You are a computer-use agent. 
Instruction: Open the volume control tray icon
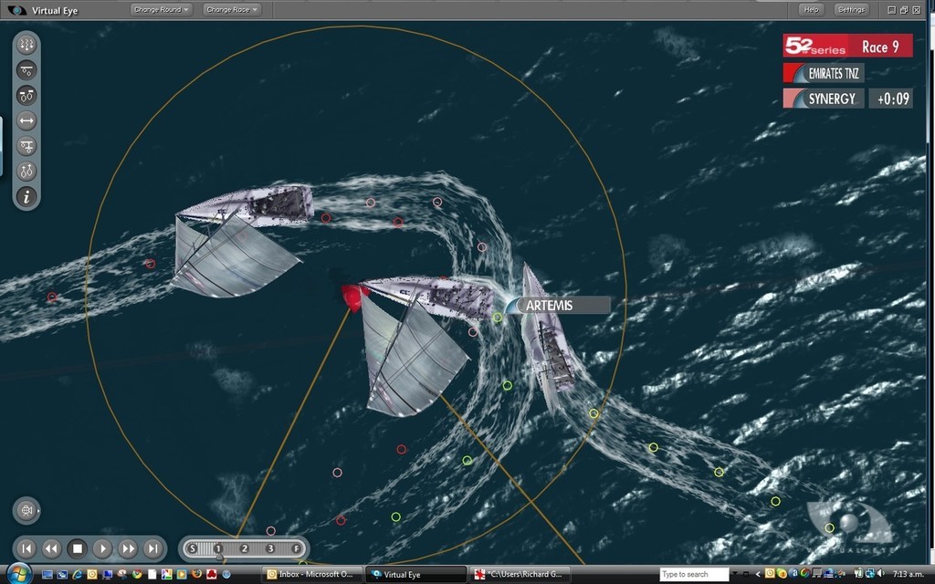tap(880, 574)
